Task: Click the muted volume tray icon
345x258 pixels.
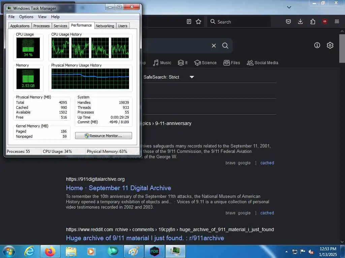Action: (311, 252)
